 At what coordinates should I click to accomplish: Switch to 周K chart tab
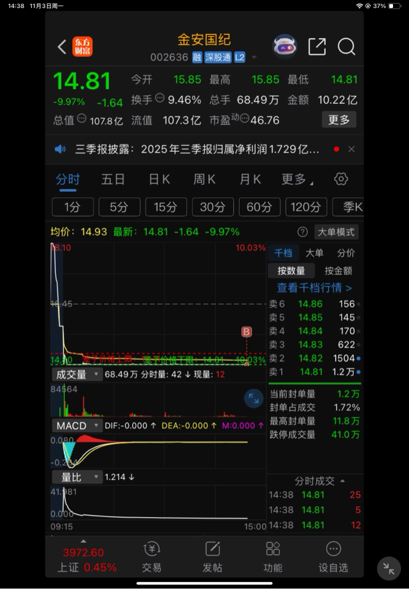pyautogui.click(x=204, y=179)
